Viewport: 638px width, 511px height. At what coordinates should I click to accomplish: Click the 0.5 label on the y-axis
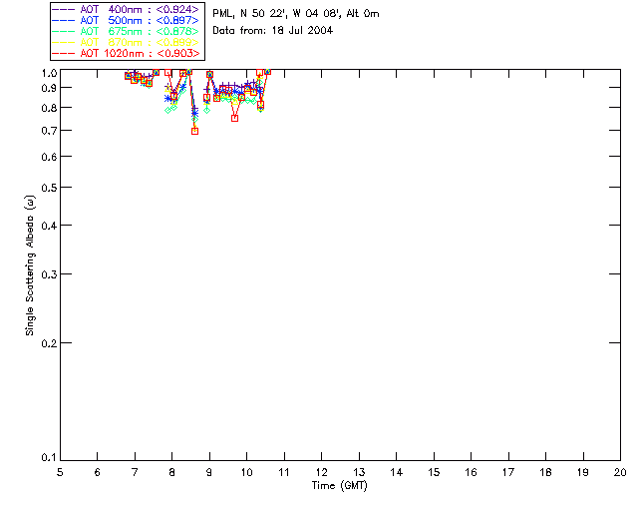click(49, 188)
